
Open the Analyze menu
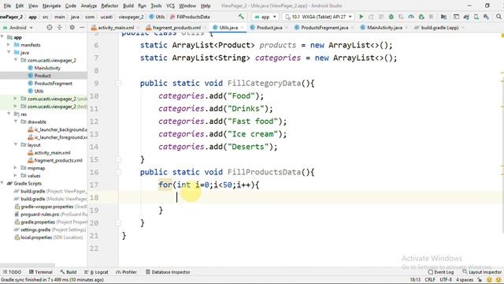pyautogui.click(x=89, y=6)
